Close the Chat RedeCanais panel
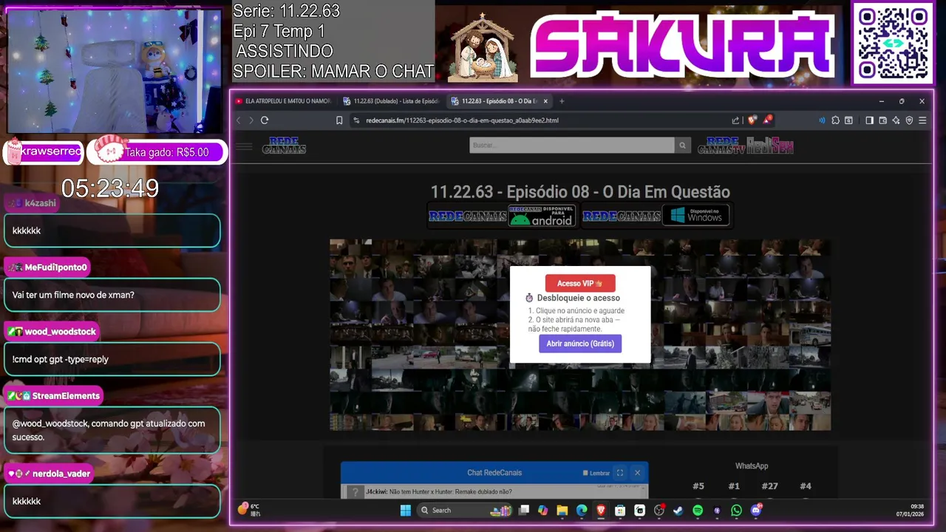The width and height of the screenshot is (946, 532). coord(637,473)
